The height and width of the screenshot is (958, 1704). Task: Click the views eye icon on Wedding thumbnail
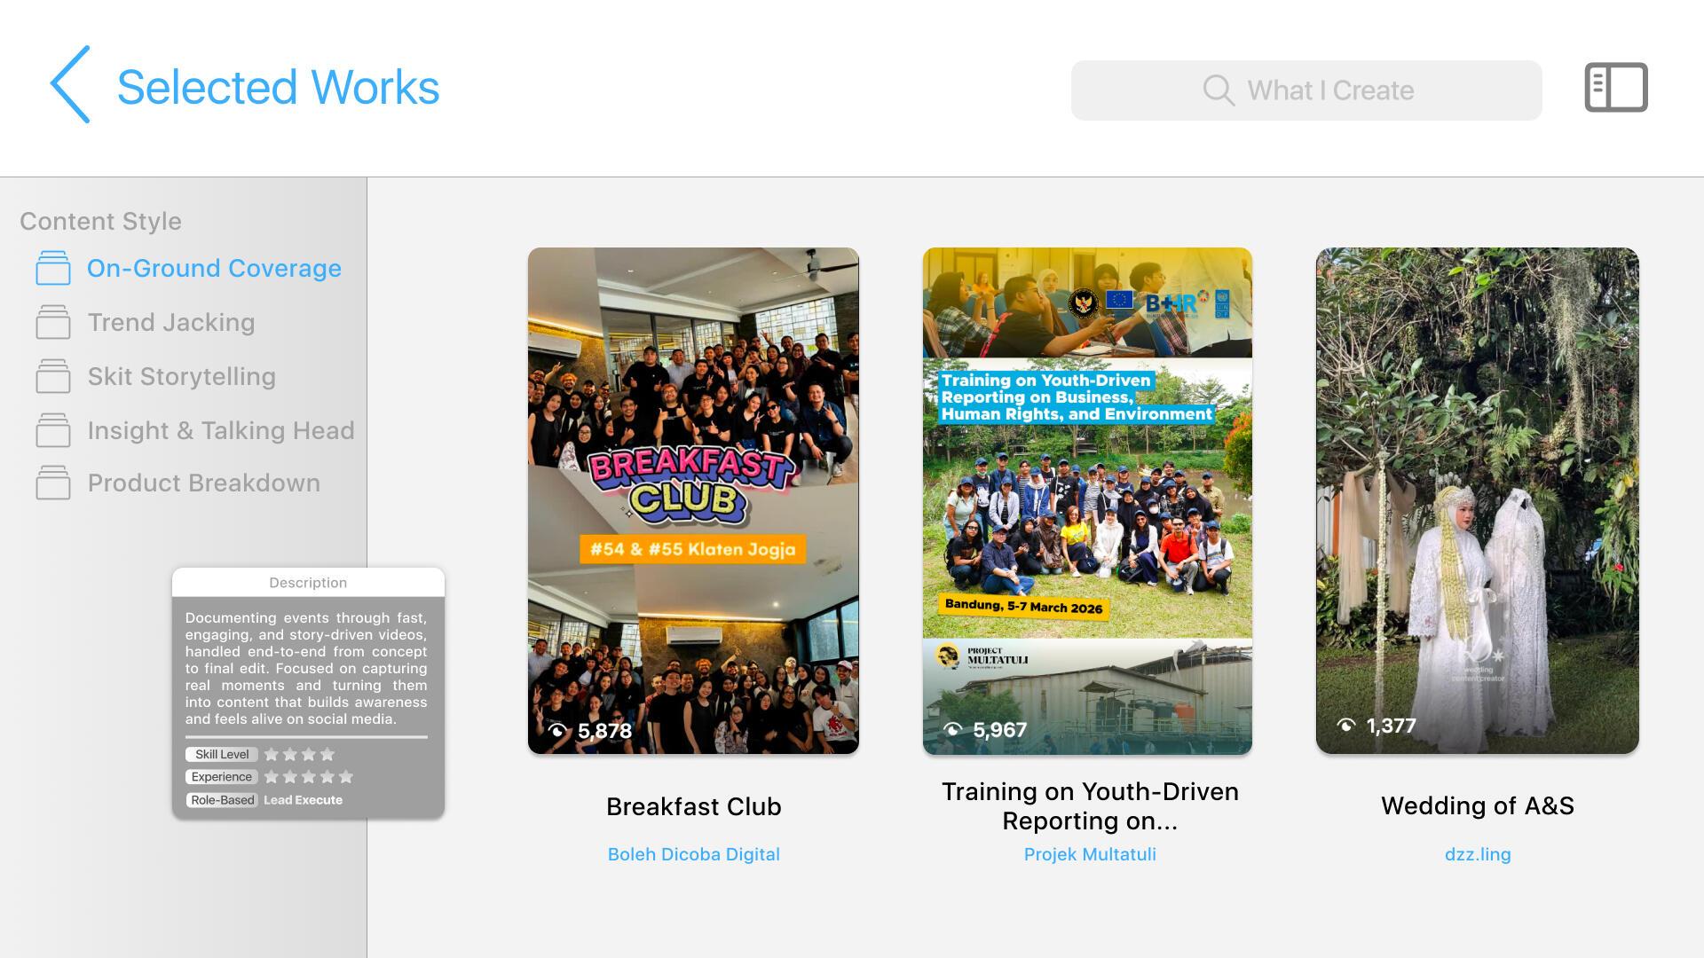coord(1346,726)
